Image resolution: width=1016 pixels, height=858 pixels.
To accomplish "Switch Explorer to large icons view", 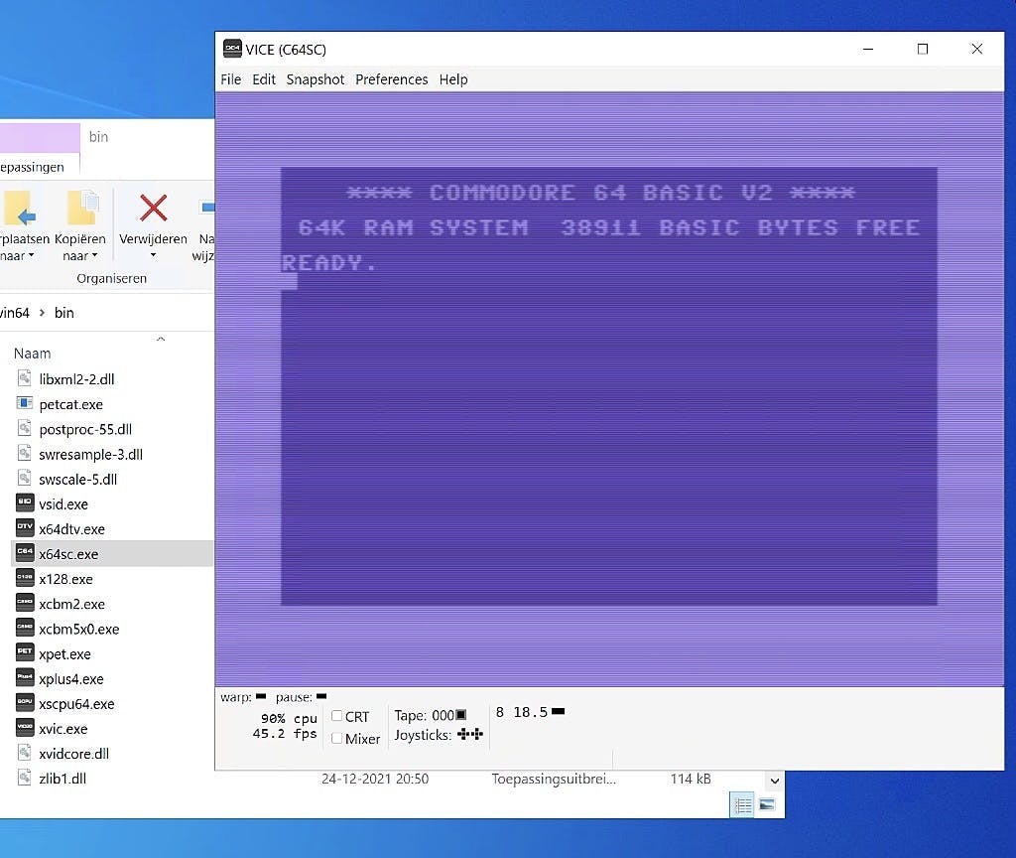I will coord(767,804).
